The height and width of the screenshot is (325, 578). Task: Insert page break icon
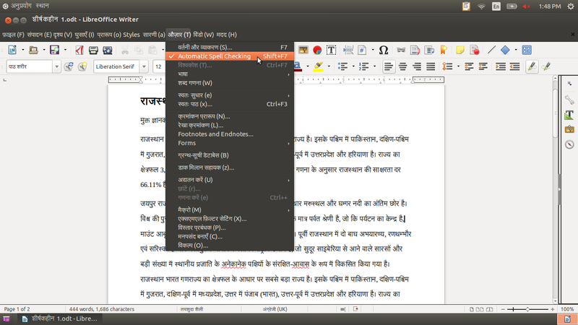click(348, 50)
